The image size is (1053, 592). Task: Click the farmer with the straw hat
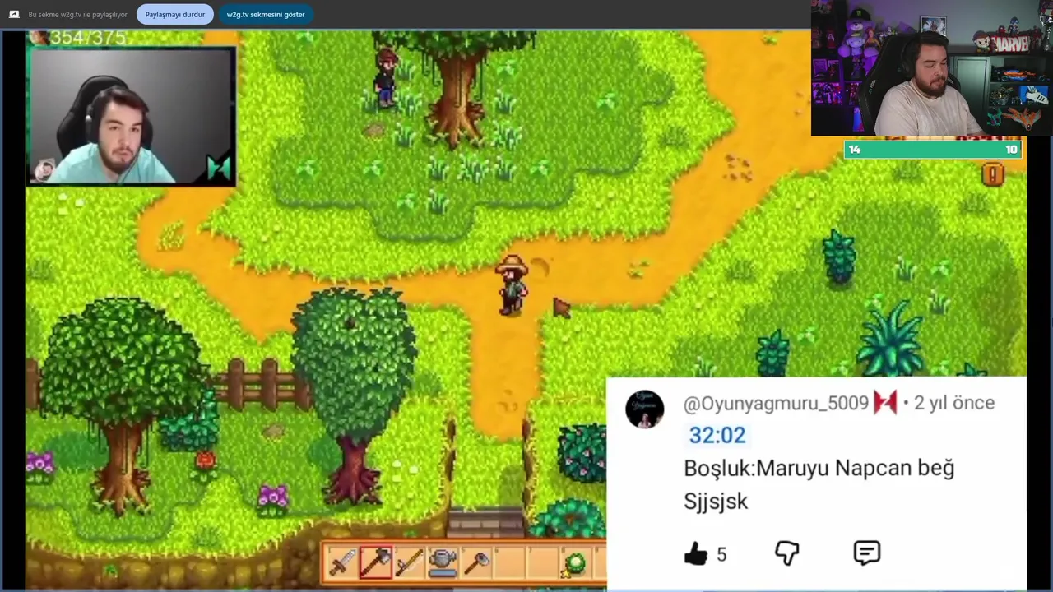point(512,284)
